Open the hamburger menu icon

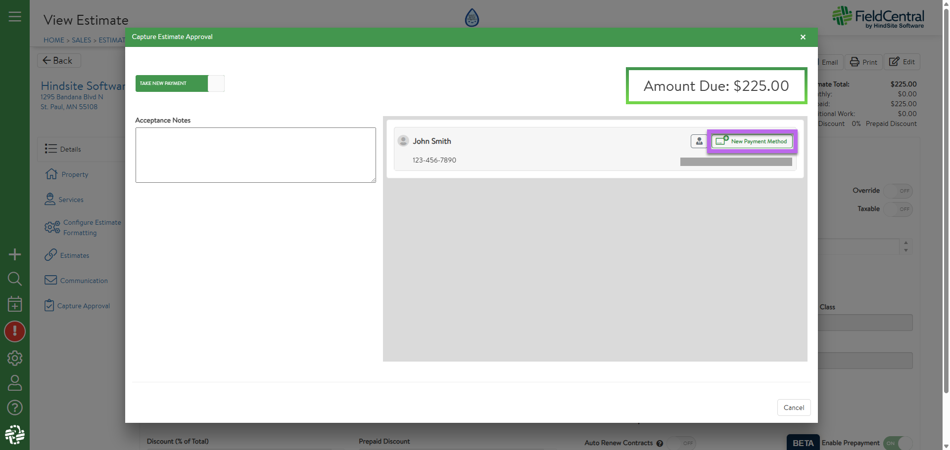click(15, 17)
